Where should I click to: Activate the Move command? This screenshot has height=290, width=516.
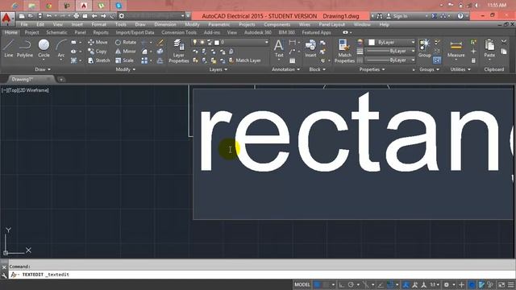point(98,43)
